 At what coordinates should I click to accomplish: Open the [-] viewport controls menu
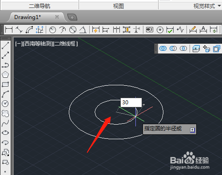[19, 44]
